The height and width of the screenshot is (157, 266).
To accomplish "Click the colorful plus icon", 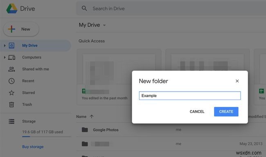I will click(11, 29).
